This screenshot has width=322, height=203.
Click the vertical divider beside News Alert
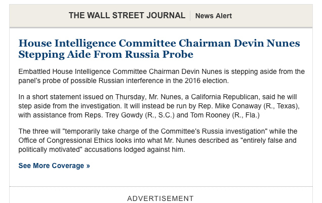click(190, 16)
